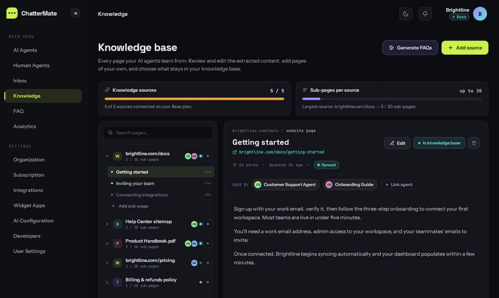Expand the Billing & refunds policy source
This screenshot has height=298, width=499.
(x=107, y=282)
